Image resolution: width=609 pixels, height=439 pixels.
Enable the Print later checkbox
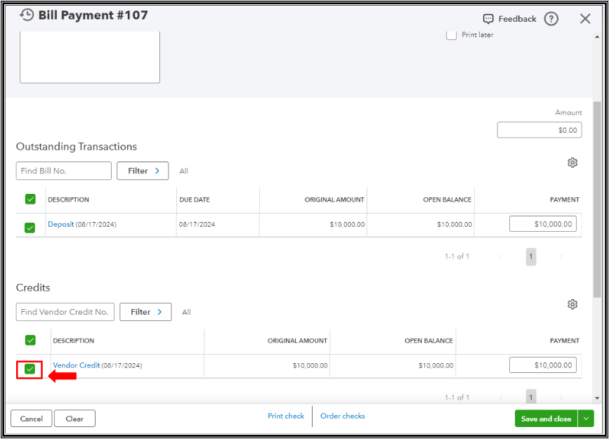click(451, 34)
